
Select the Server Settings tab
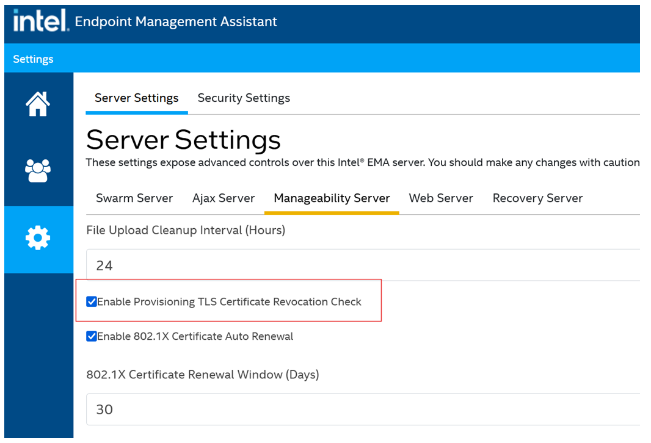136,98
